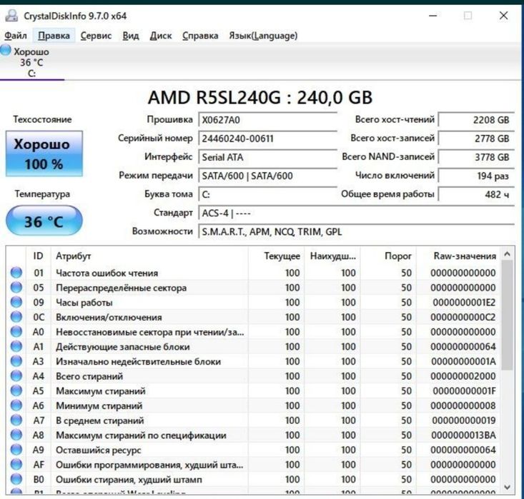The width and height of the screenshot is (524, 499).
Task: Click the scrollbar up arrow of attribute list
Action: point(507,254)
